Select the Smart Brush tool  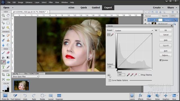coord(3,40)
